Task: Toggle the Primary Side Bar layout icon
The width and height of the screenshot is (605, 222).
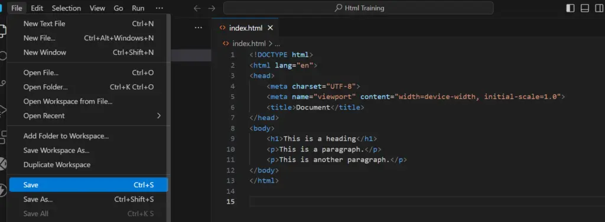Action: [570, 8]
